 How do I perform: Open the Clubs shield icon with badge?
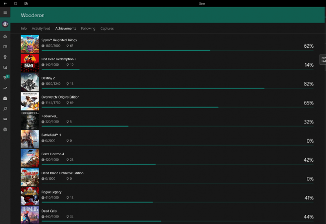point(6,77)
